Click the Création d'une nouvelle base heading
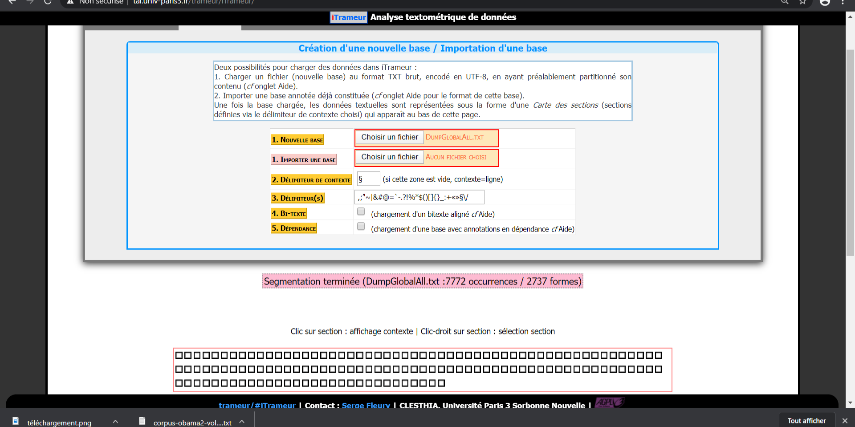The height and width of the screenshot is (427, 855). point(423,48)
